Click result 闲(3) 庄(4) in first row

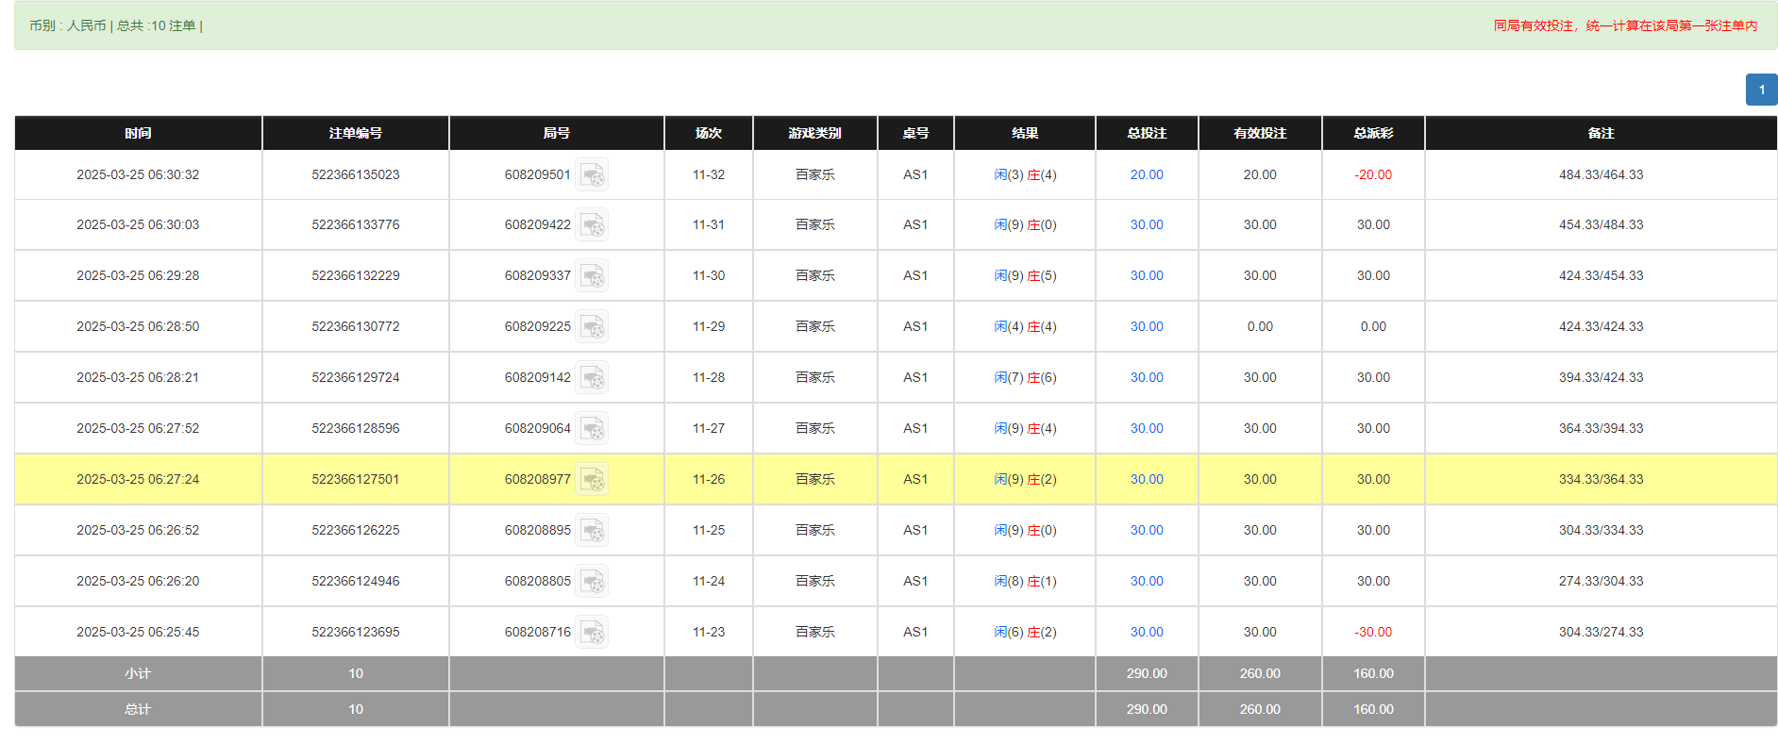(1024, 175)
